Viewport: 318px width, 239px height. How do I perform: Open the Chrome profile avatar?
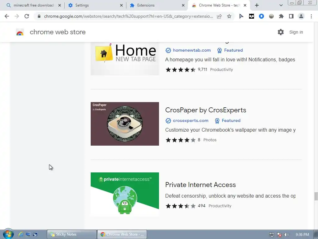[x=301, y=16]
